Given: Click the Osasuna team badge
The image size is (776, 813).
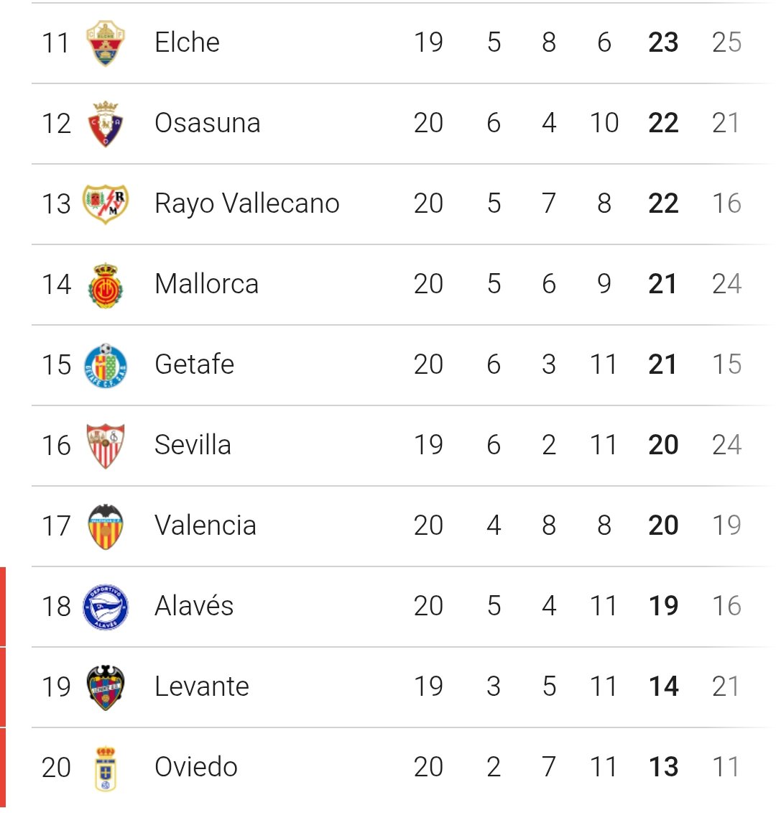Looking at the screenshot, I should (106, 124).
